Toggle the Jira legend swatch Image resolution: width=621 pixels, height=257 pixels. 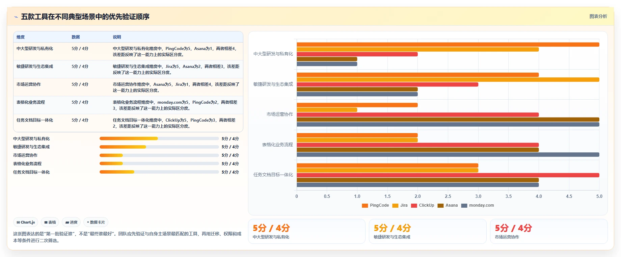tap(395, 205)
